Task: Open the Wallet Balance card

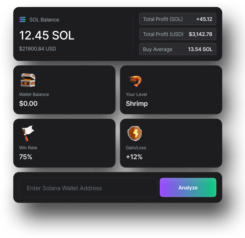Action: click(x=64, y=90)
